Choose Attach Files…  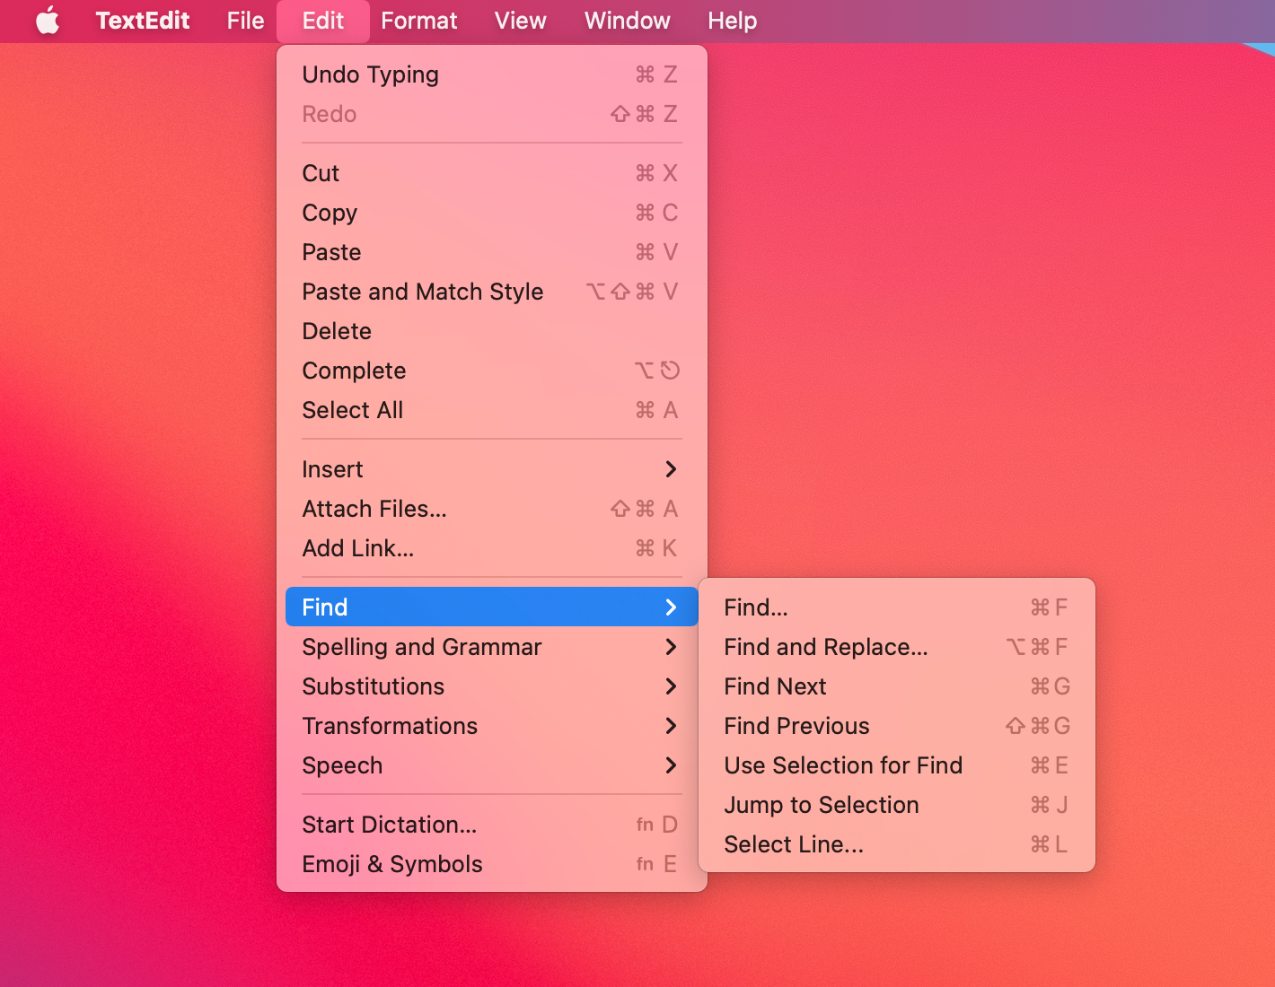(x=492, y=509)
